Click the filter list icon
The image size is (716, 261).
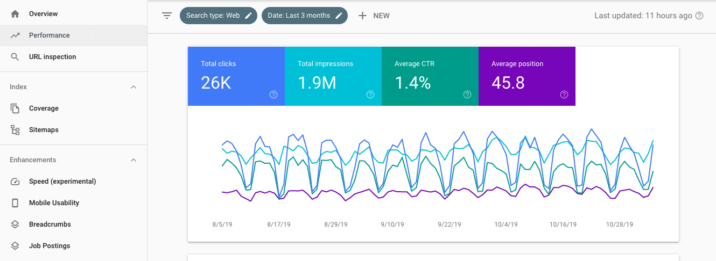pos(167,16)
